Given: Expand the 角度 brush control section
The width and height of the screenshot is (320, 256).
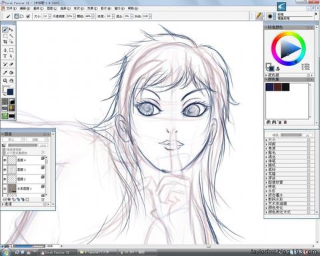Looking at the screenshot, I should [266, 148].
